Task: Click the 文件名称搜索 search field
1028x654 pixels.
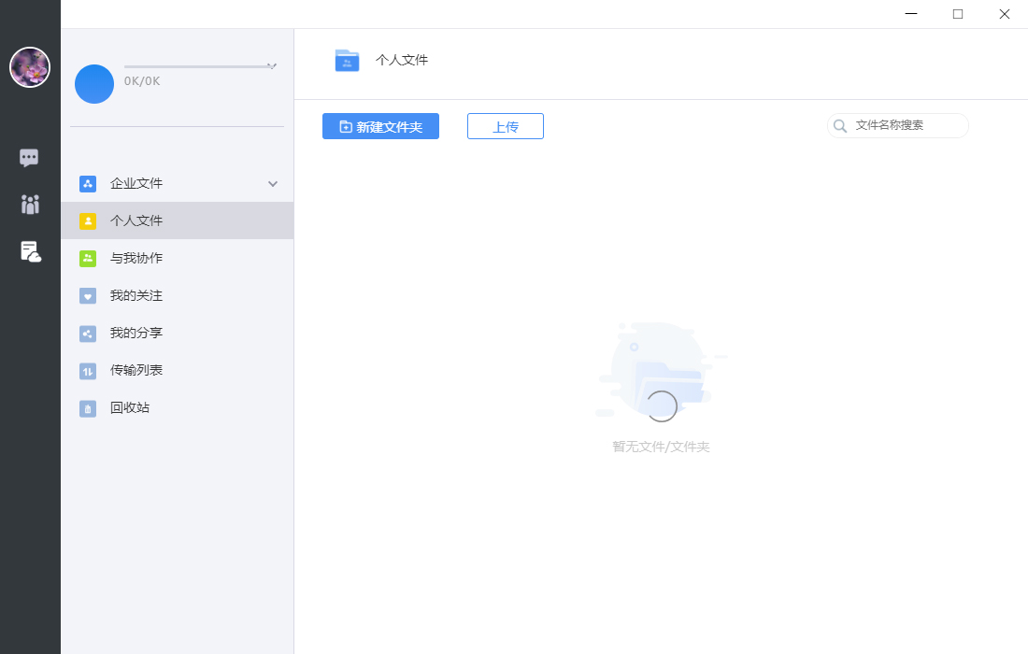Action: click(x=897, y=125)
